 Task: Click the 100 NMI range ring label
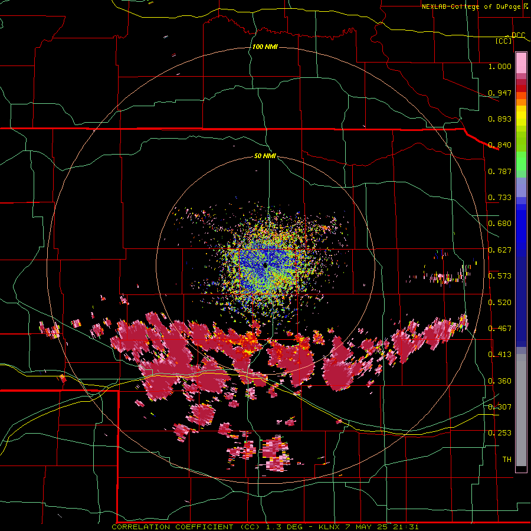point(265,47)
